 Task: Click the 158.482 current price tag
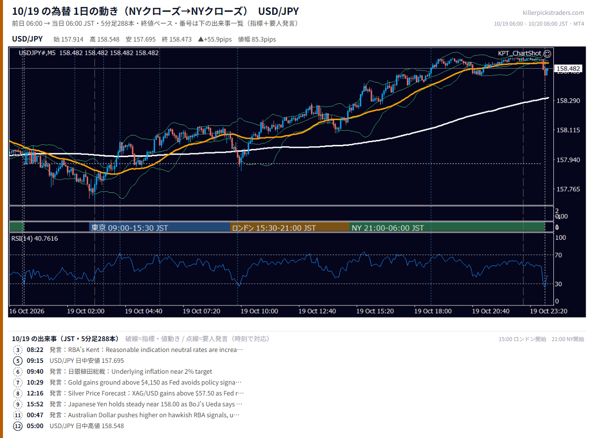point(568,69)
